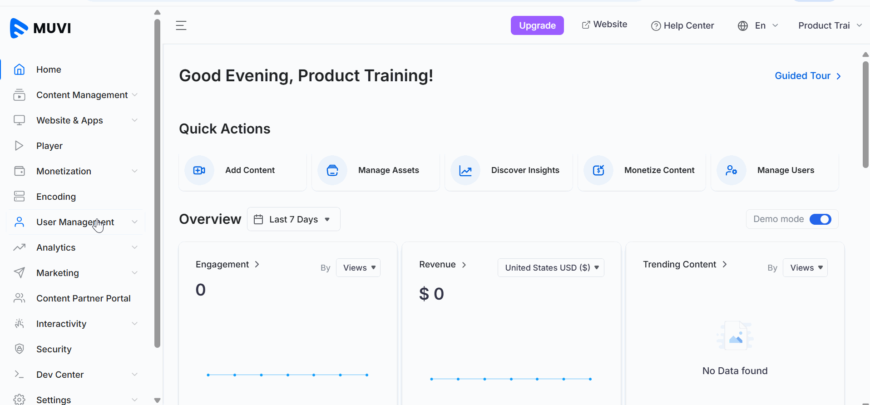Open the Last 7 Days date range dropdown
The width and height of the screenshot is (870, 405).
point(294,219)
